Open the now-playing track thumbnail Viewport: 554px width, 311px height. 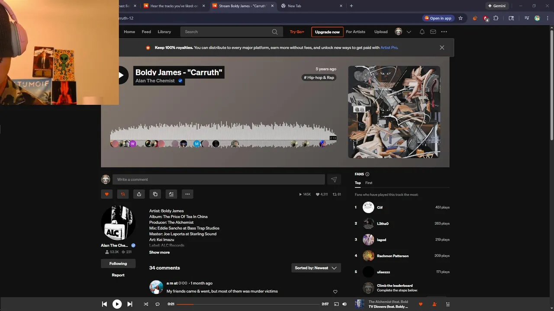coord(360,304)
